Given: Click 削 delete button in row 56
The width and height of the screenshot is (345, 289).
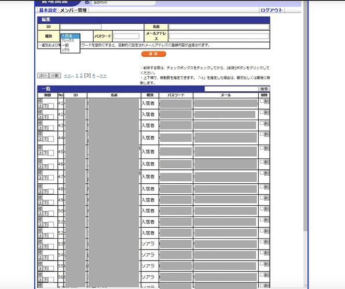Looking at the screenshot, I should coord(266,275).
